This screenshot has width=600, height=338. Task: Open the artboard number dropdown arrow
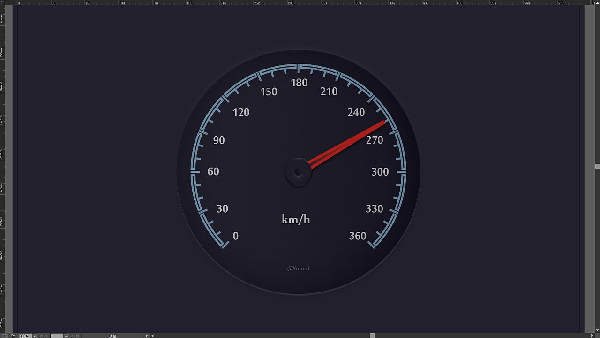(x=66, y=336)
